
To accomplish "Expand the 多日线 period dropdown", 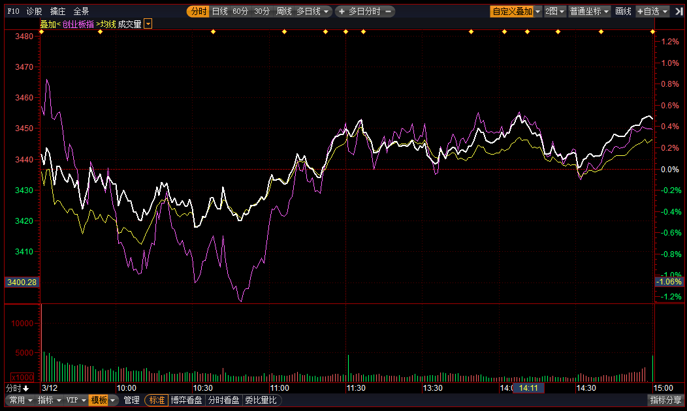I will pos(313,11).
